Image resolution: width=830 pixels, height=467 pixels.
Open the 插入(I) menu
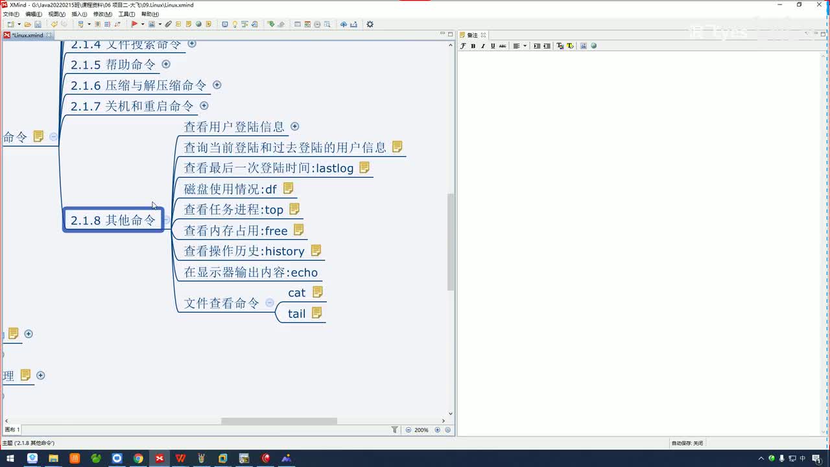(x=79, y=14)
